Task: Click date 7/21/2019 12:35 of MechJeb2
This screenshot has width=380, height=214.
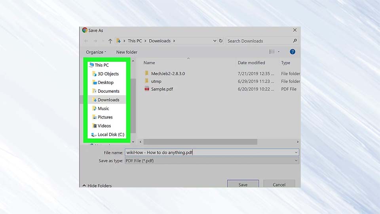Action: tap(256, 74)
